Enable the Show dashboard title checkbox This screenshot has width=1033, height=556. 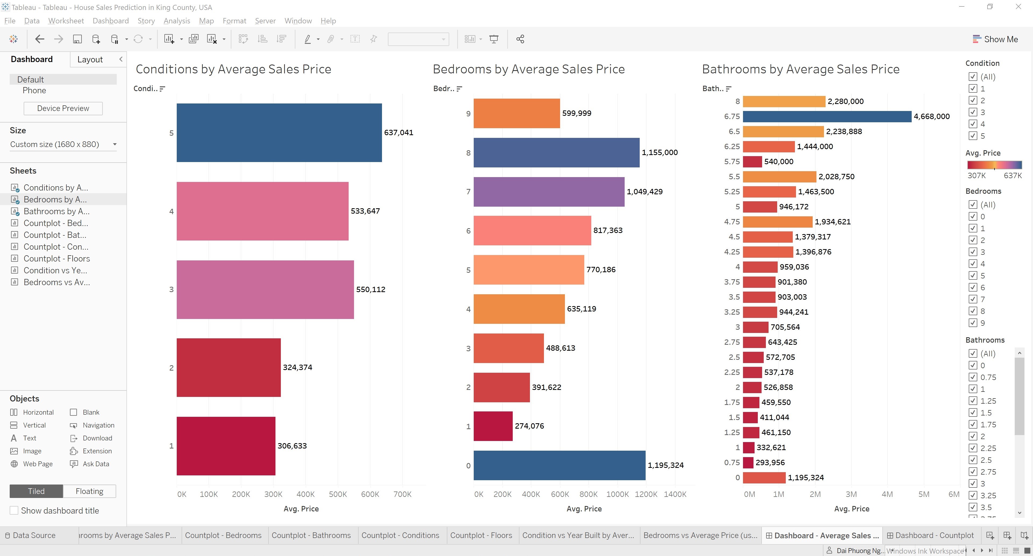tap(14, 510)
